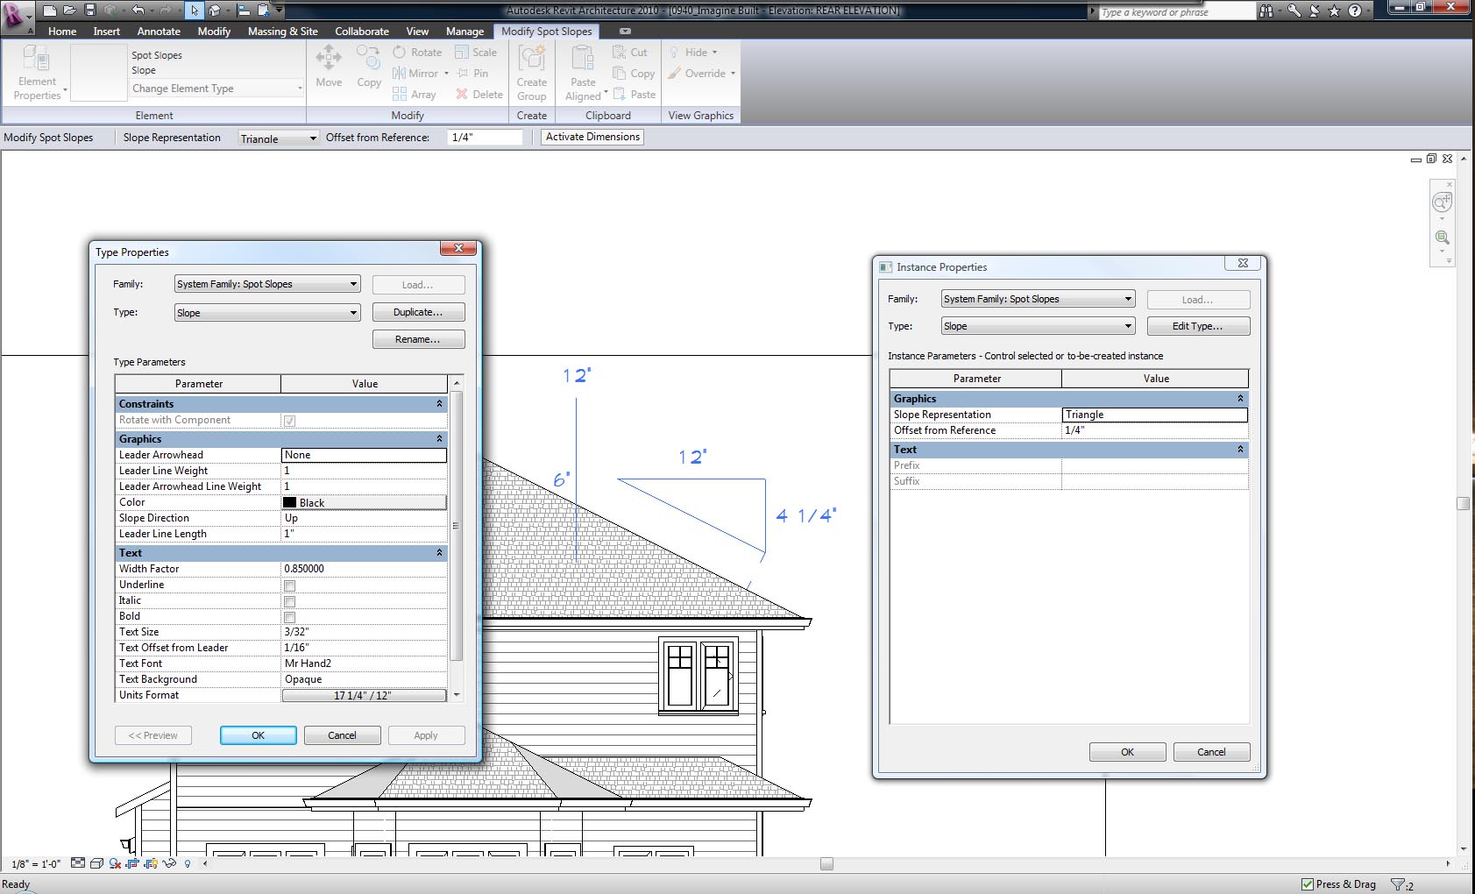The image size is (1475, 894).
Task: Switch to the Massing & Site tab
Action: pos(282,32)
